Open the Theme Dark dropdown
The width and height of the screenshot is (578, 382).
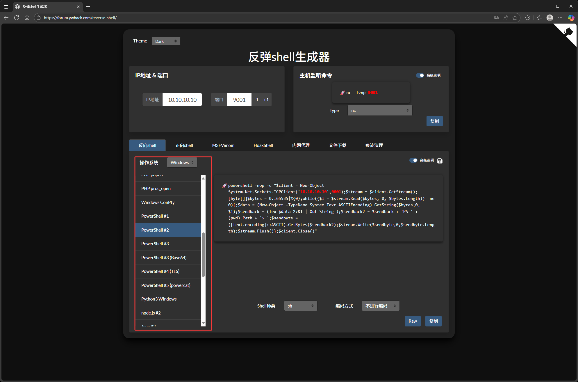coord(166,41)
